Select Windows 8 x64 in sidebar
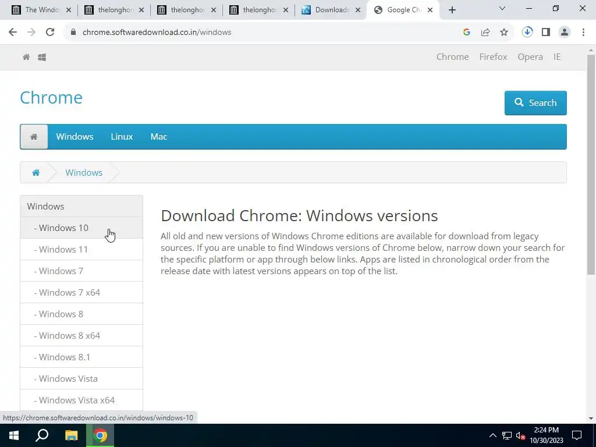This screenshot has width=596, height=447. pos(81,336)
